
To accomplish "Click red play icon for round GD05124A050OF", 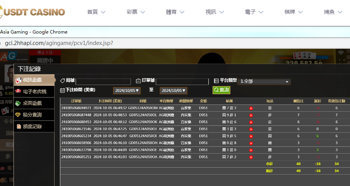I will click(x=251, y=150).
